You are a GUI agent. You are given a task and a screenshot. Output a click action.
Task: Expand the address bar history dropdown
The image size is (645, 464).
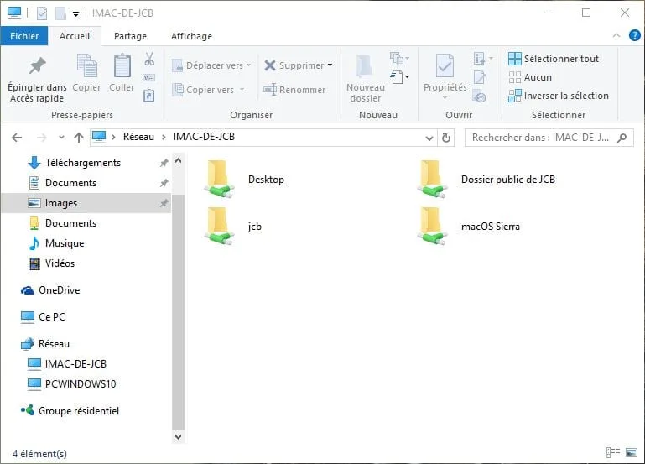point(429,138)
